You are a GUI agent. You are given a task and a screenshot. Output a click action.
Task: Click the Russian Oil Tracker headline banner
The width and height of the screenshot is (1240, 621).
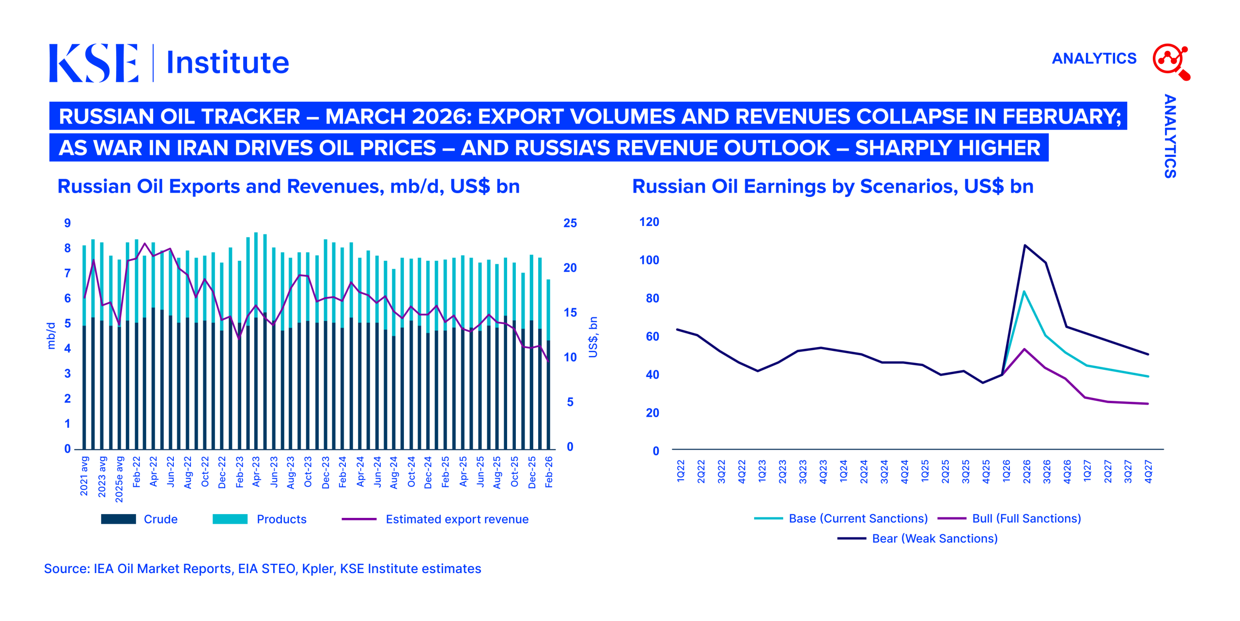click(588, 116)
